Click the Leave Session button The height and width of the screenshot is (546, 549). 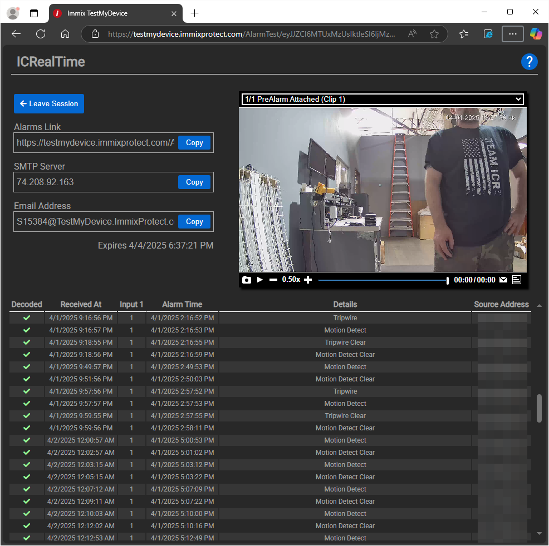tap(49, 104)
